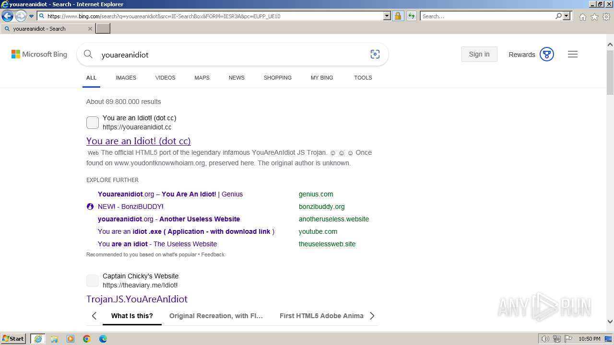Click the carousel previous arrow

tap(94, 316)
